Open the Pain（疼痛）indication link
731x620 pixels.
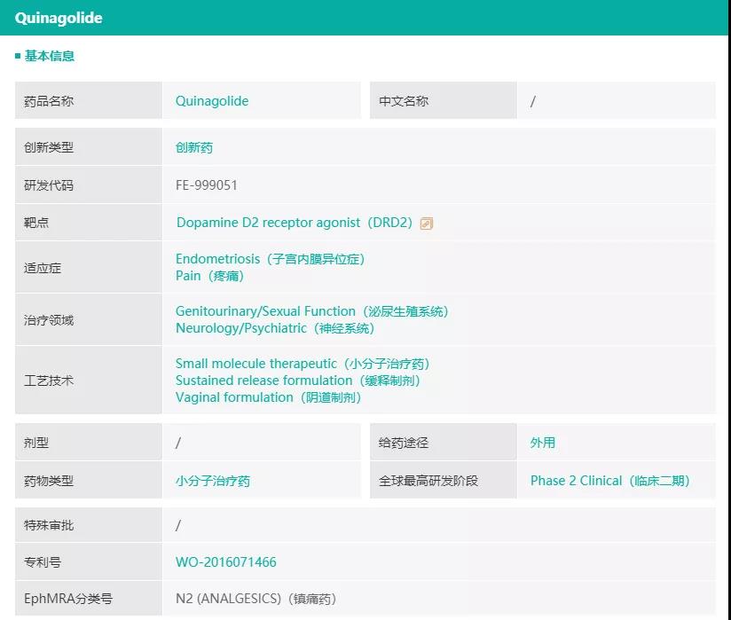209,276
